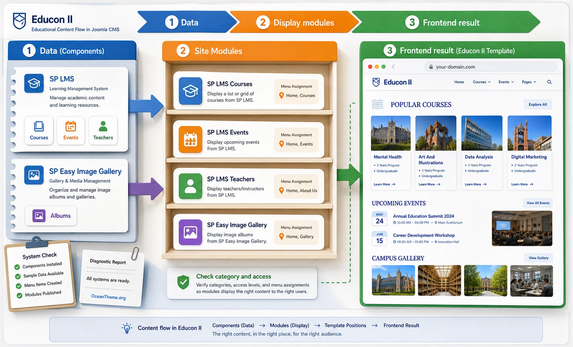
Task: Click Learn More under Data Analysis
Action: [x=475, y=184]
